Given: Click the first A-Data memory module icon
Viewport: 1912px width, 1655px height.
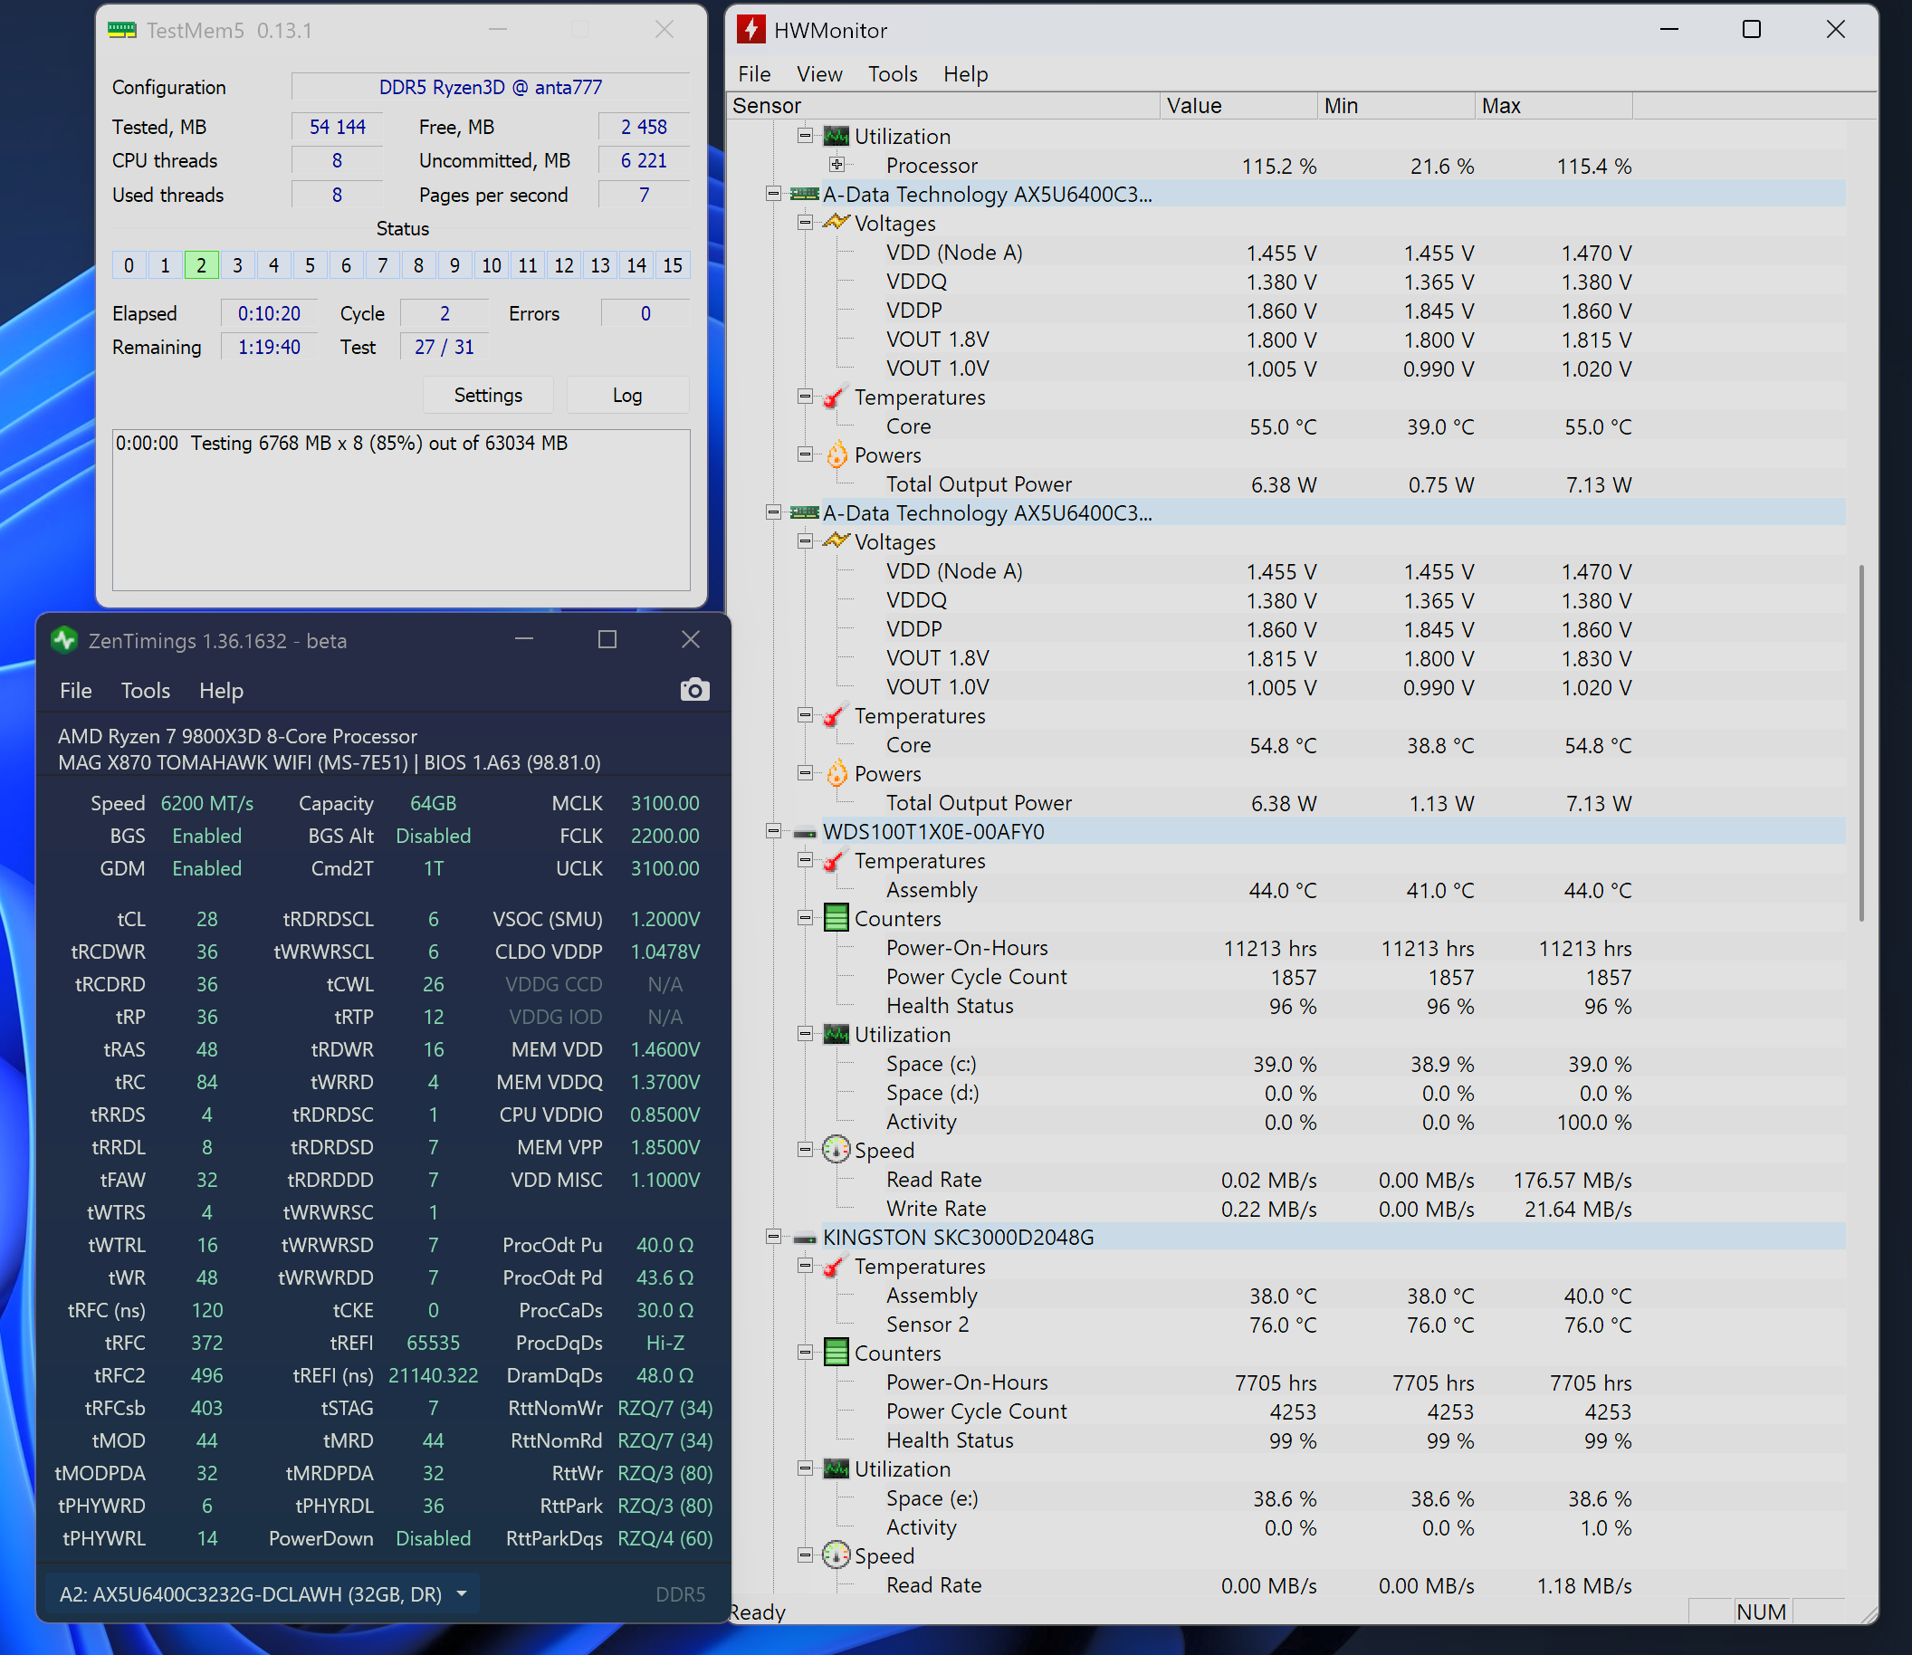Looking at the screenshot, I should (805, 195).
